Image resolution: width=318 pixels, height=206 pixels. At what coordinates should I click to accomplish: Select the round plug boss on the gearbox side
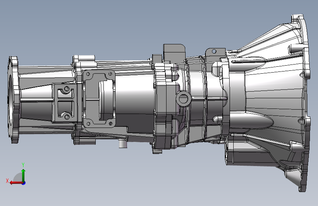[x=183, y=99]
